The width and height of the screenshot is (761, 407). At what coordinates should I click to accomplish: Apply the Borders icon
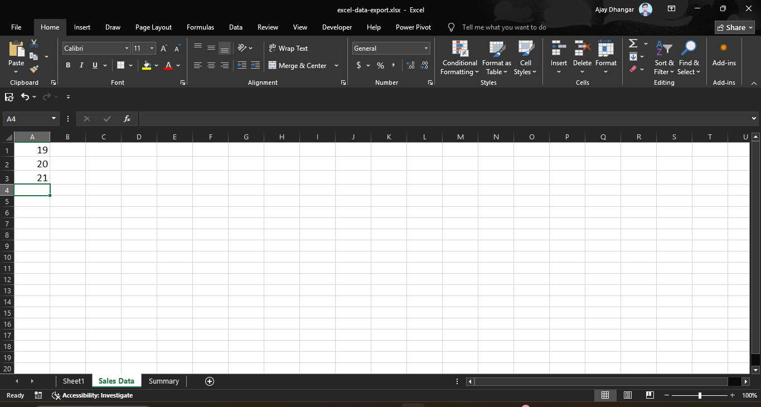coord(120,65)
